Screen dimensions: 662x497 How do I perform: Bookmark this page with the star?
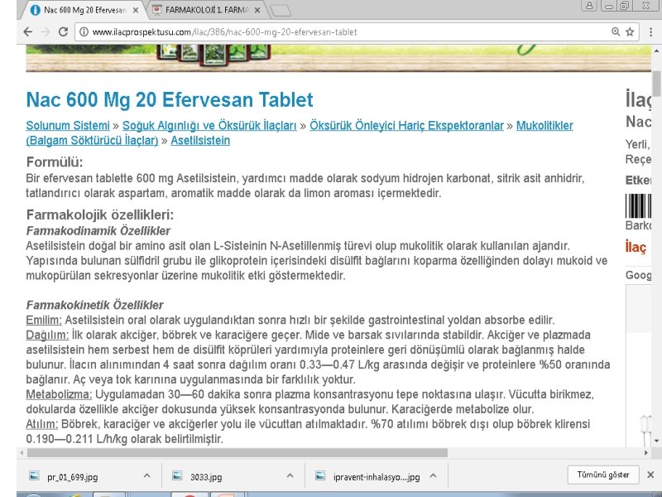(x=630, y=31)
